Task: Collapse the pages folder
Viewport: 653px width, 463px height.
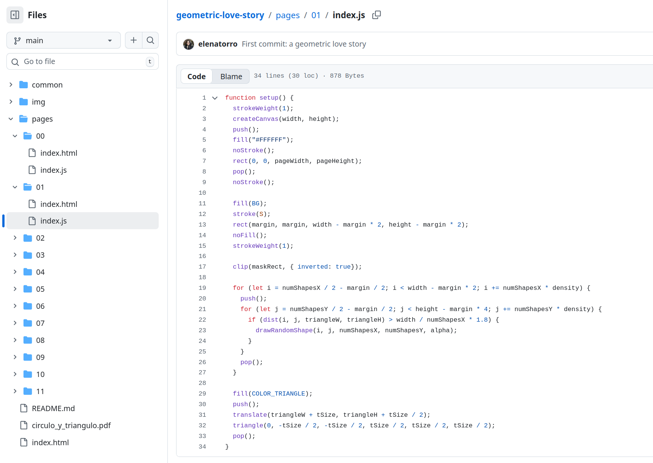Action: point(11,119)
